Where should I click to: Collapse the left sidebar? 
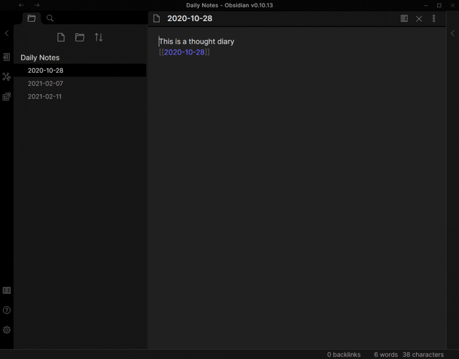[7, 33]
